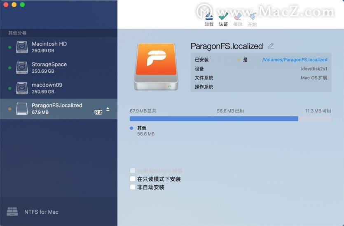Eject ParagonFS.localized using the sidebar eject icon
Screen dimensions: 344x226
108,109
